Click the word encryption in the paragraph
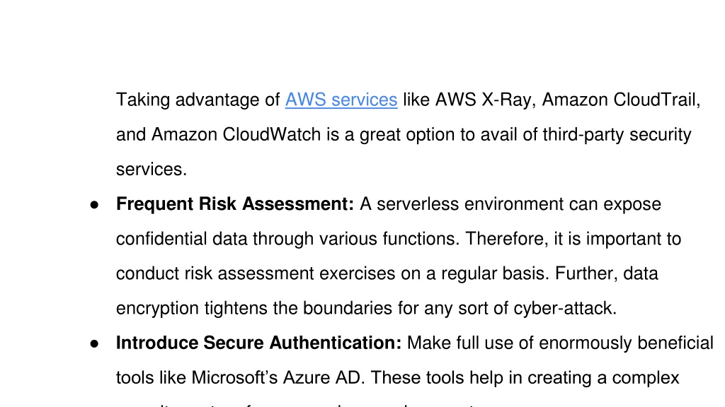The image size is (725, 407). pos(157,308)
